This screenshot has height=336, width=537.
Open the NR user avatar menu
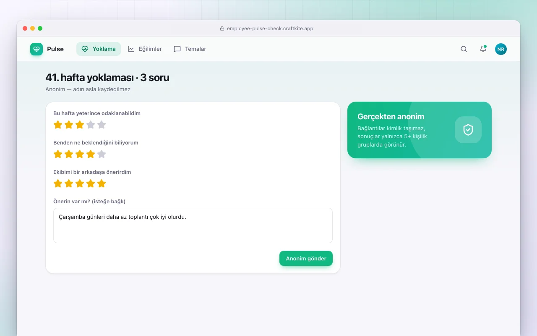(x=501, y=49)
